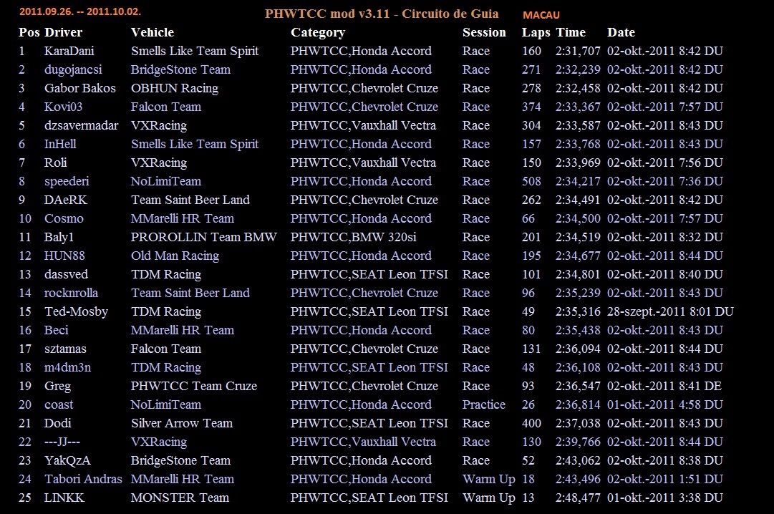The height and width of the screenshot is (514, 774).
Task: Click the MACAU label in title
Action: point(541,15)
